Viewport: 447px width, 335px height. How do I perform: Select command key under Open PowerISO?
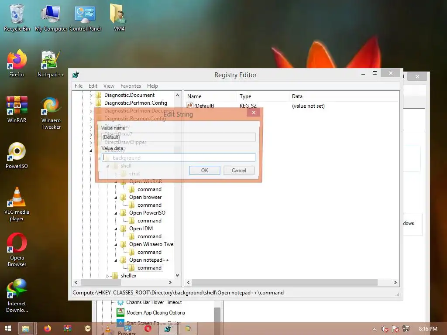pyautogui.click(x=149, y=220)
